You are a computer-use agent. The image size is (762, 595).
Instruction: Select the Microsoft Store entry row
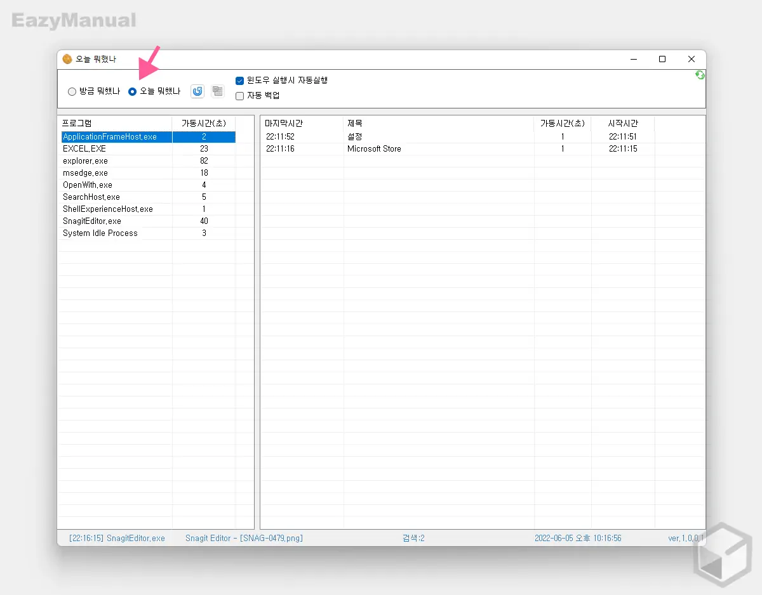(x=374, y=149)
